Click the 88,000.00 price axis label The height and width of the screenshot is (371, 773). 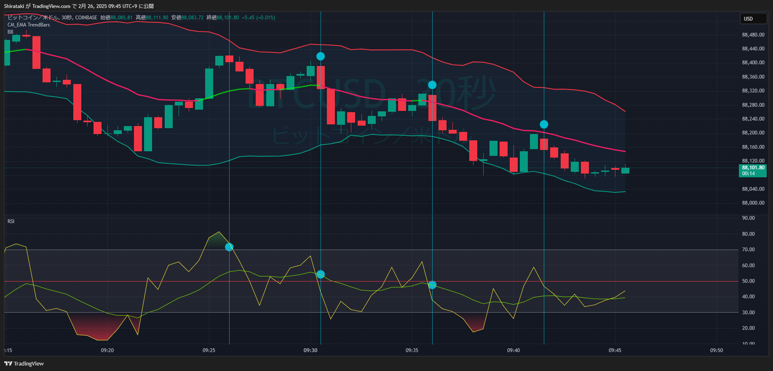753,203
